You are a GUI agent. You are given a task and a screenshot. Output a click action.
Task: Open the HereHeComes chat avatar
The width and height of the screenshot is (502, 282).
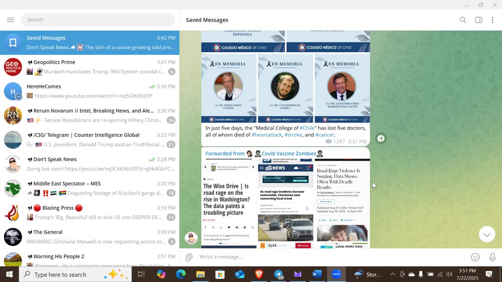tap(13, 91)
